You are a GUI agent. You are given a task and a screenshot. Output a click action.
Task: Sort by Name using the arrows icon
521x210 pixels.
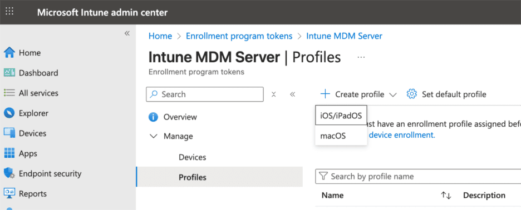tap(446, 196)
